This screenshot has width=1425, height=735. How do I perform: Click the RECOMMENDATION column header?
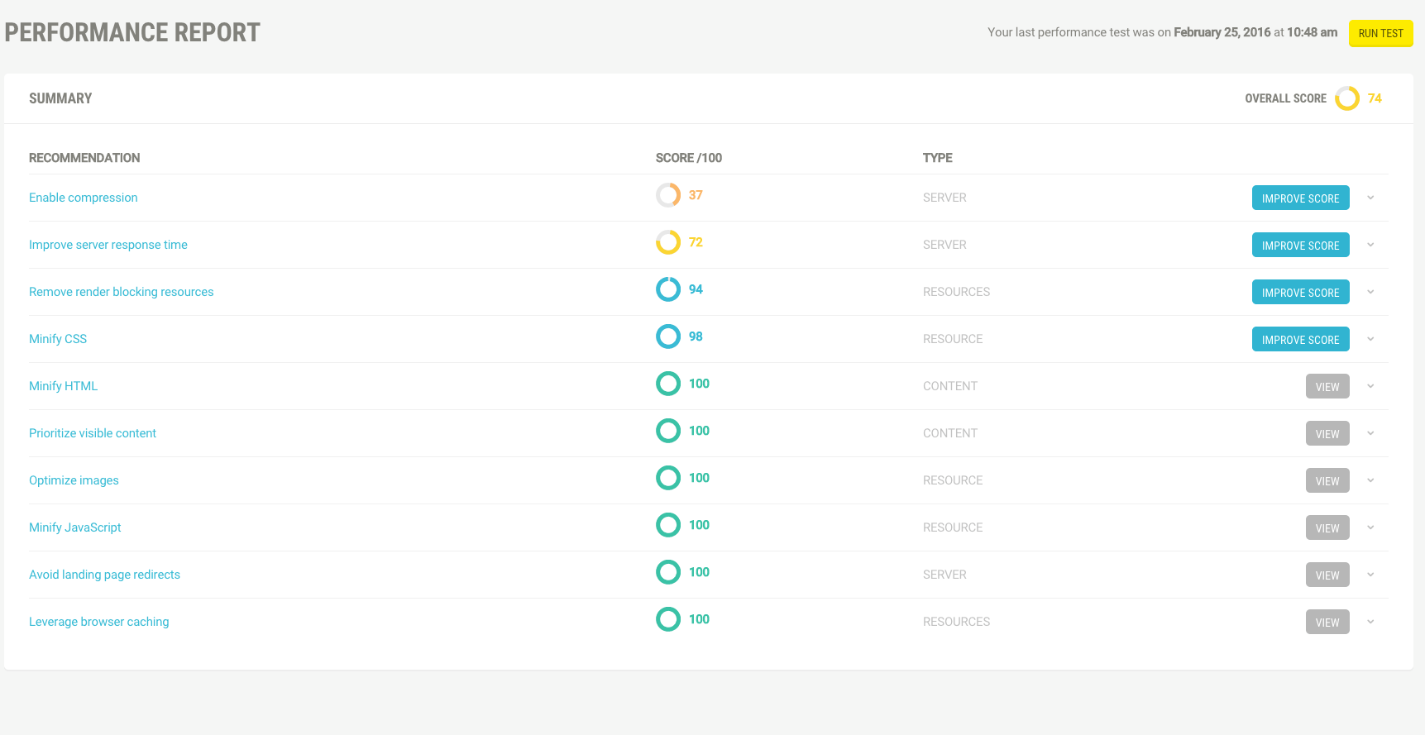pyautogui.click(x=84, y=158)
